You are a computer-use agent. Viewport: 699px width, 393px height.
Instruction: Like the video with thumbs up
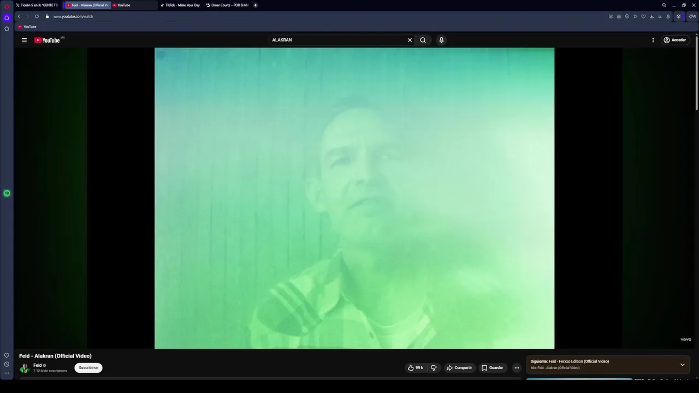[415, 368]
